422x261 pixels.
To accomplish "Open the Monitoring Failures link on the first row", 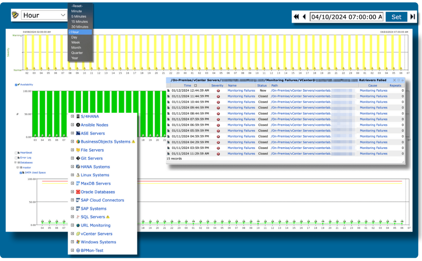I will point(241,90).
